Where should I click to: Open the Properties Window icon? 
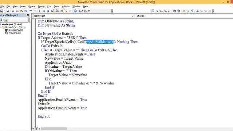coord(62,11)
